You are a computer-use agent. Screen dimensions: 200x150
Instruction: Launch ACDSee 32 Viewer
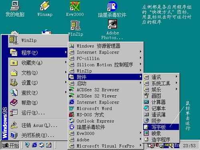point(106,96)
